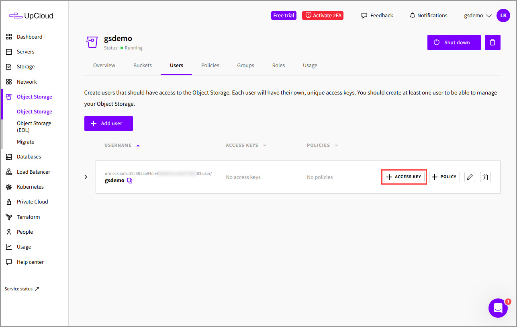This screenshot has height=327, width=517.
Task: Copy the gsdemo user URN
Action: 129,181
